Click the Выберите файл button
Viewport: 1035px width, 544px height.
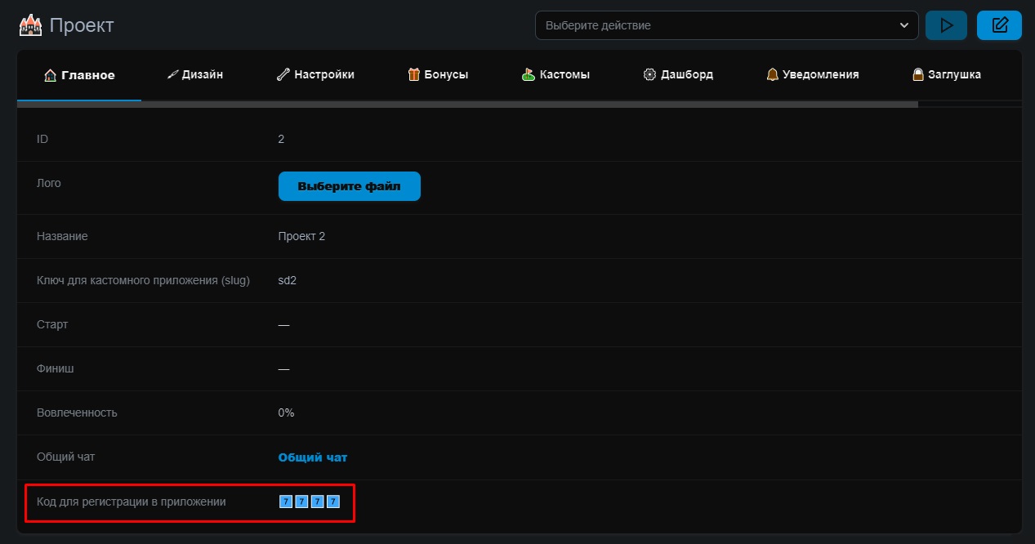(349, 186)
